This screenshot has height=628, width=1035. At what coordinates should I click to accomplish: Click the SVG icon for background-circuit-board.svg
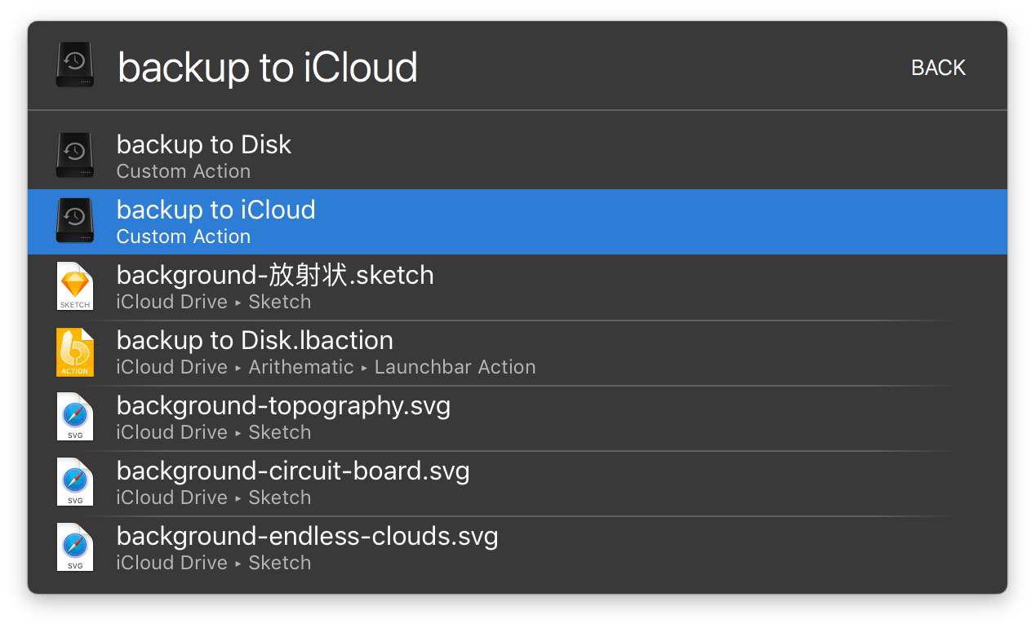(x=74, y=482)
